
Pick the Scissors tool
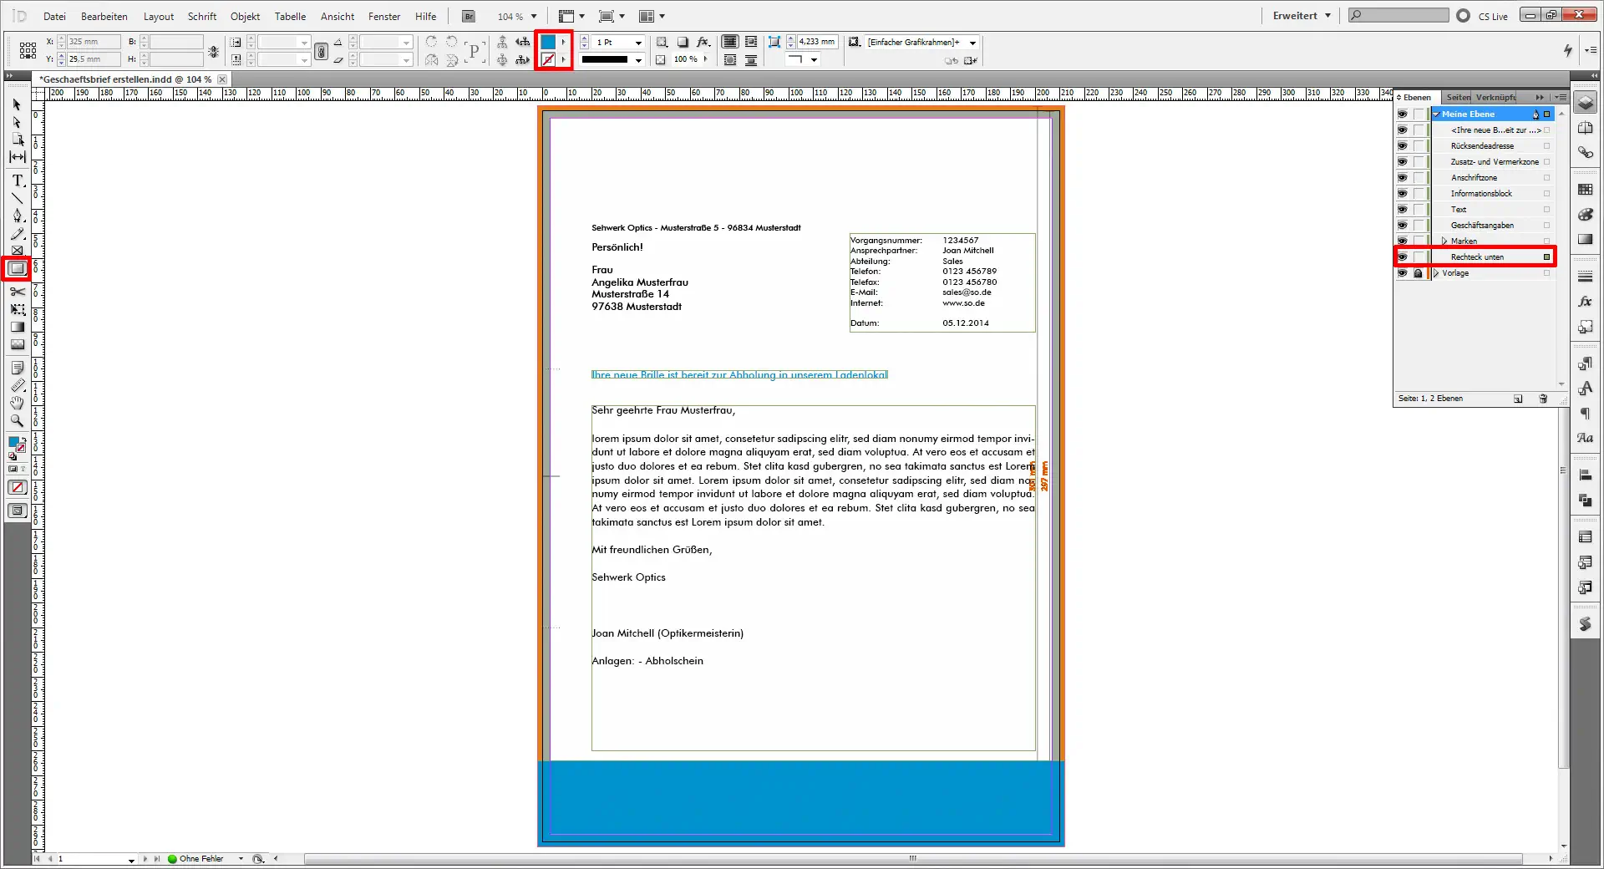click(x=17, y=292)
